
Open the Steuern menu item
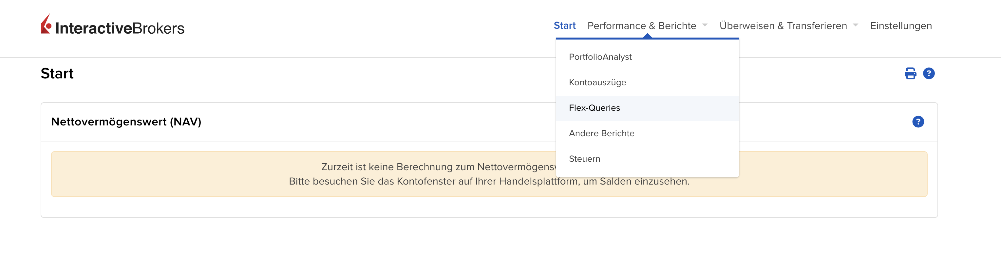coord(584,159)
